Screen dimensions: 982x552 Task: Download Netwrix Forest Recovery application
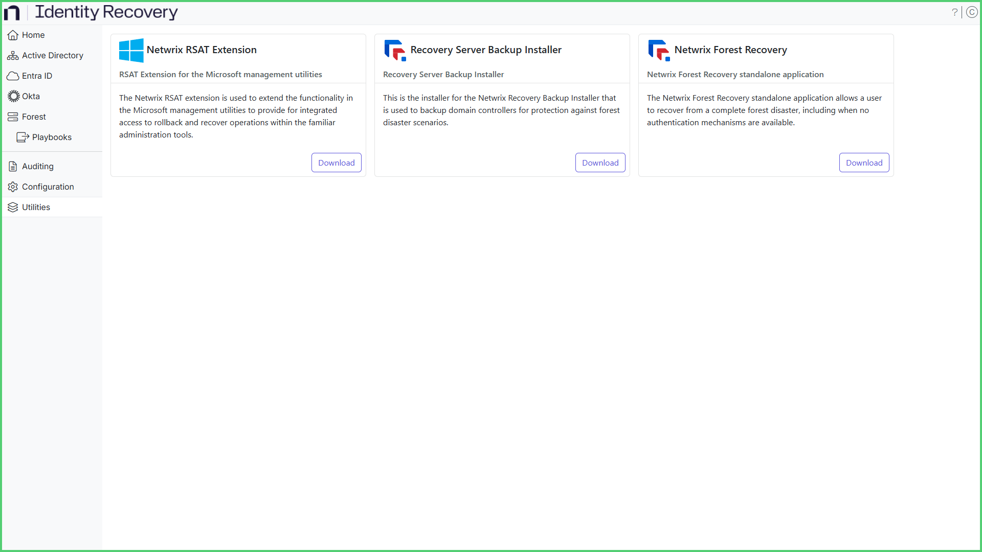864,163
